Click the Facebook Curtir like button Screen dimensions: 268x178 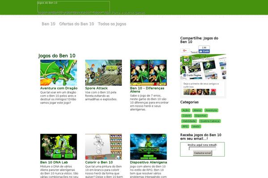[x=204, y=51]
